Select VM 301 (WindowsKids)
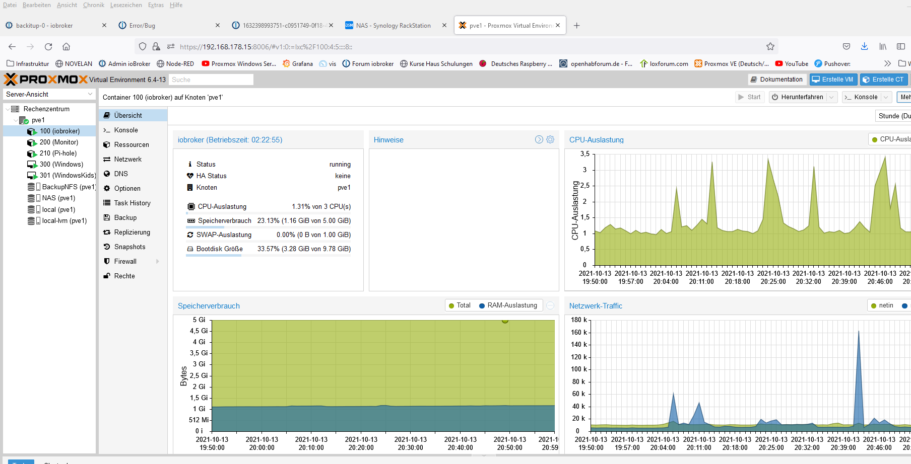This screenshot has height=464, width=911. (49, 175)
